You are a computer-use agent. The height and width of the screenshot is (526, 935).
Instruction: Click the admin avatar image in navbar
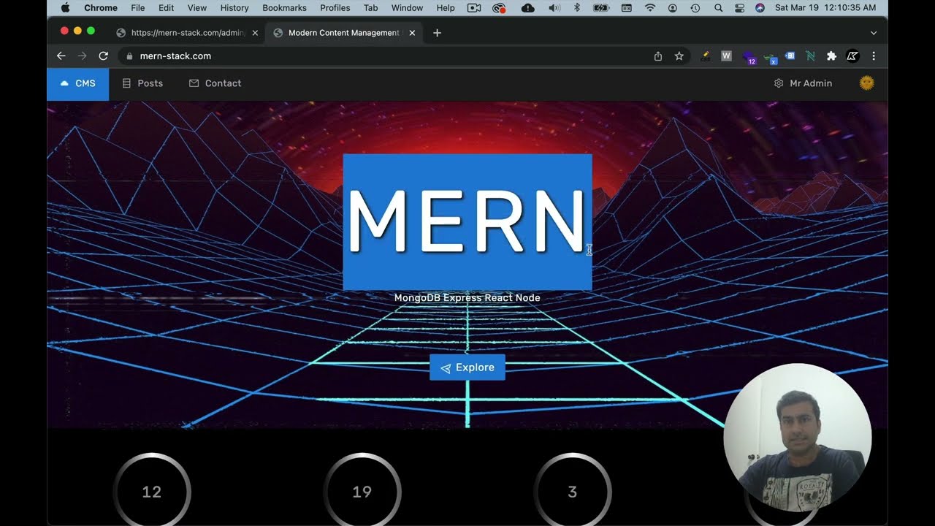pos(867,83)
